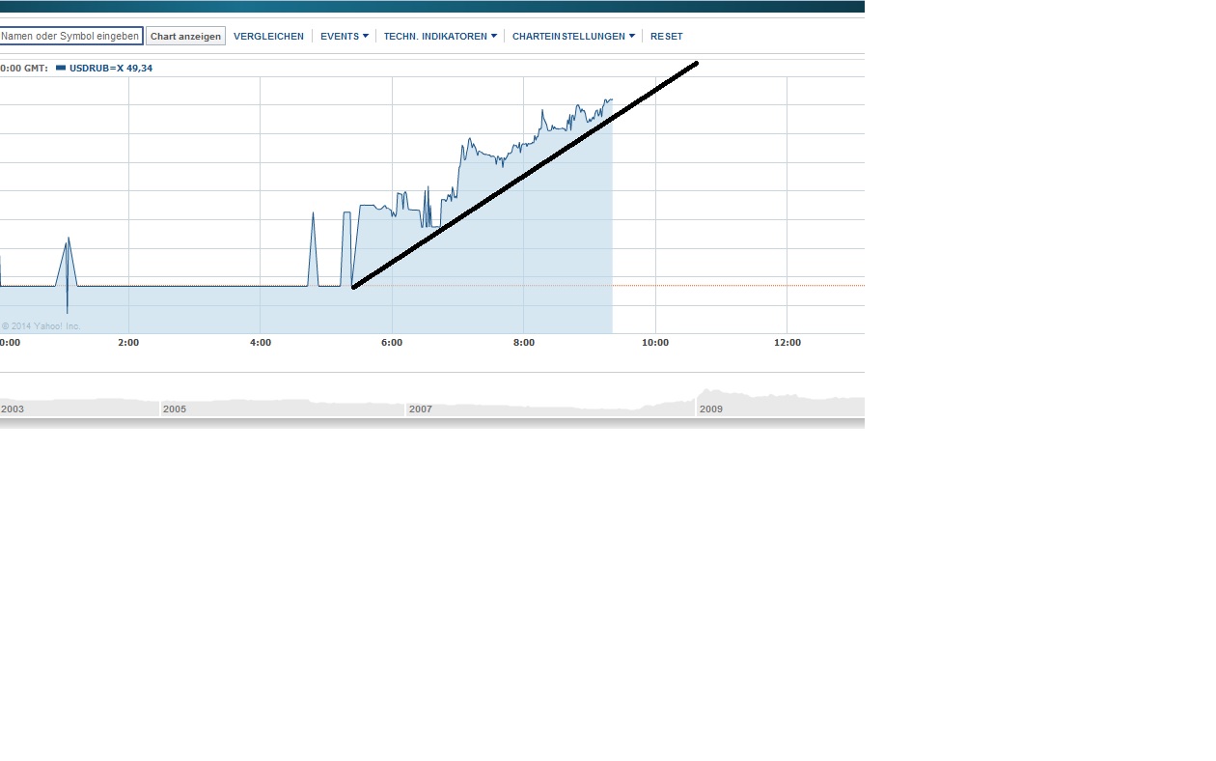Click the 8:00 time axis label
The width and height of the screenshot is (1216, 761).
tap(524, 342)
